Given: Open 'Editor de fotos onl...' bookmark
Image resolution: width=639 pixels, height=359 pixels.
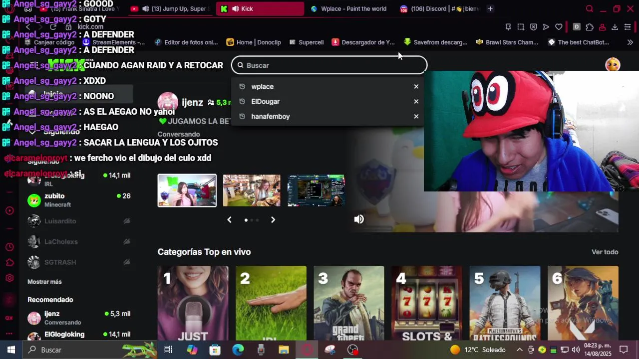Looking at the screenshot, I should point(186,42).
